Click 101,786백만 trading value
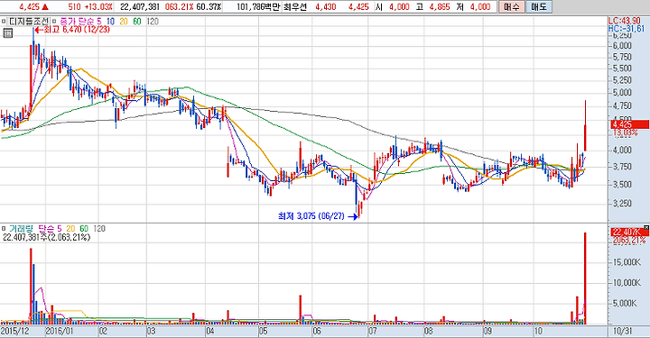Screen dimensions: 650x338 (258, 7)
